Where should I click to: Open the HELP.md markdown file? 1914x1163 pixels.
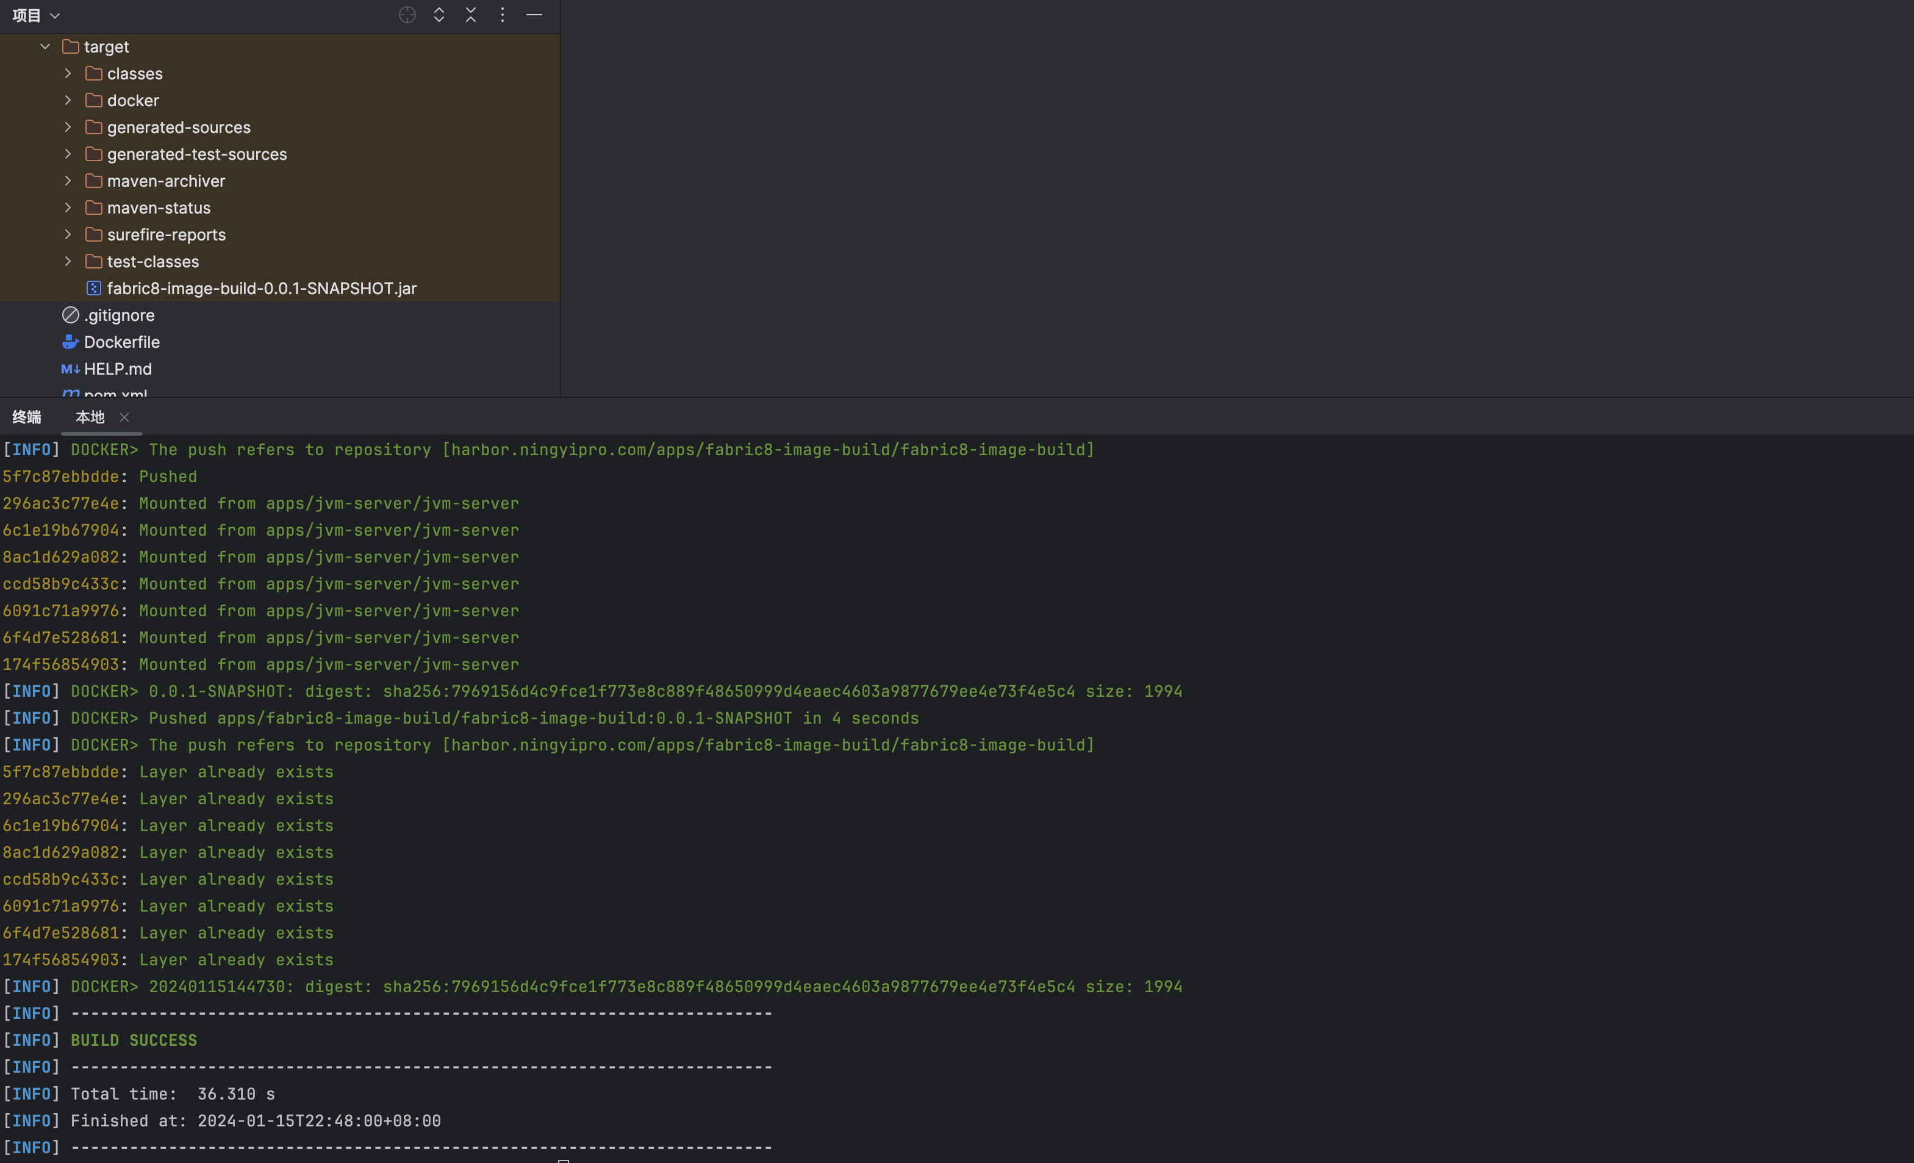117,369
